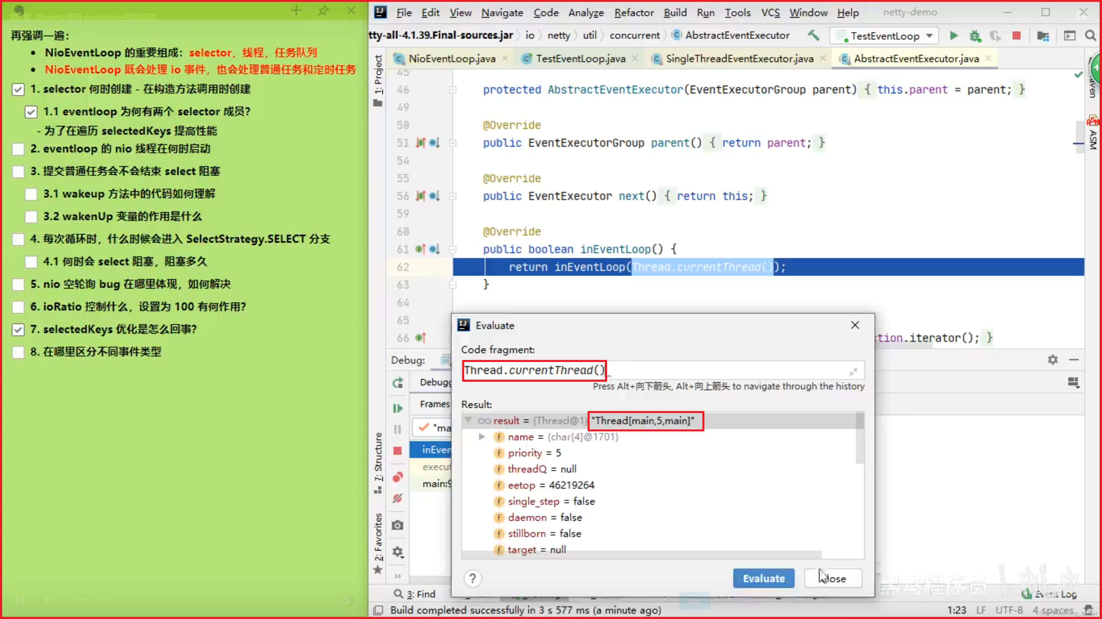View breakpoints icon in Debug sidebar
The image size is (1102, 619).
pos(398,477)
